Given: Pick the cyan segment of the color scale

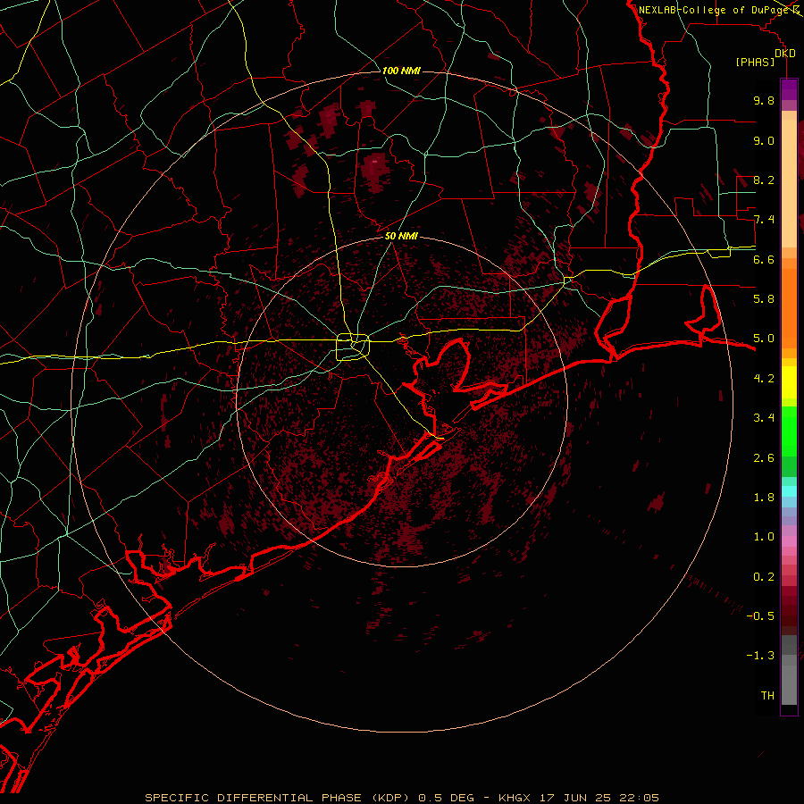Looking at the screenshot, I should 789,491.
